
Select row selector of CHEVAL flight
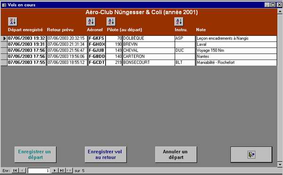[4, 50]
